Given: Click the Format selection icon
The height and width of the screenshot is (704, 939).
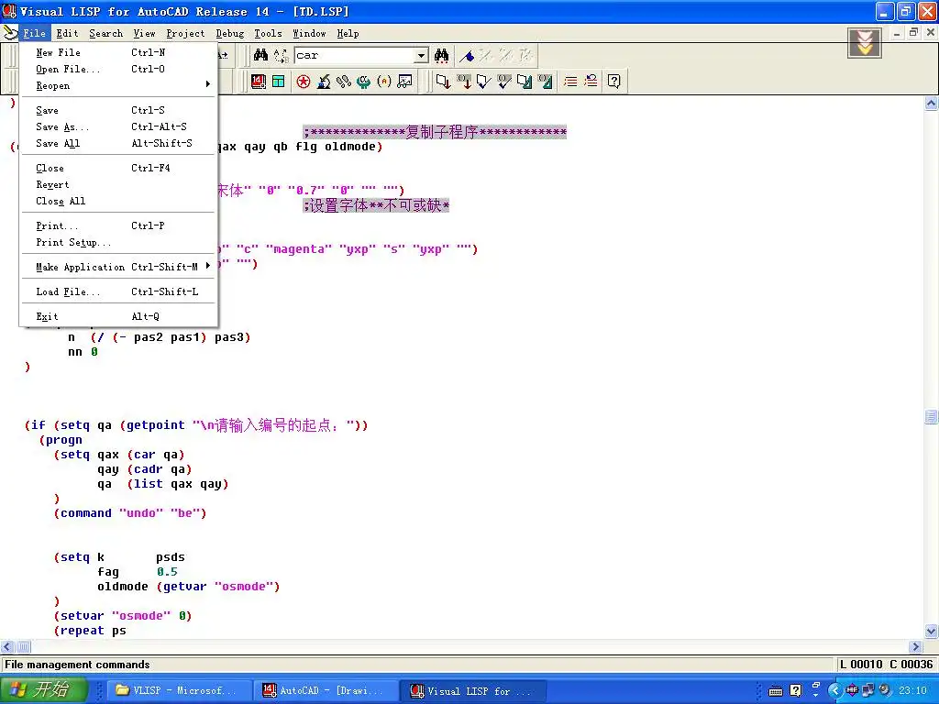Looking at the screenshot, I should [x=545, y=82].
